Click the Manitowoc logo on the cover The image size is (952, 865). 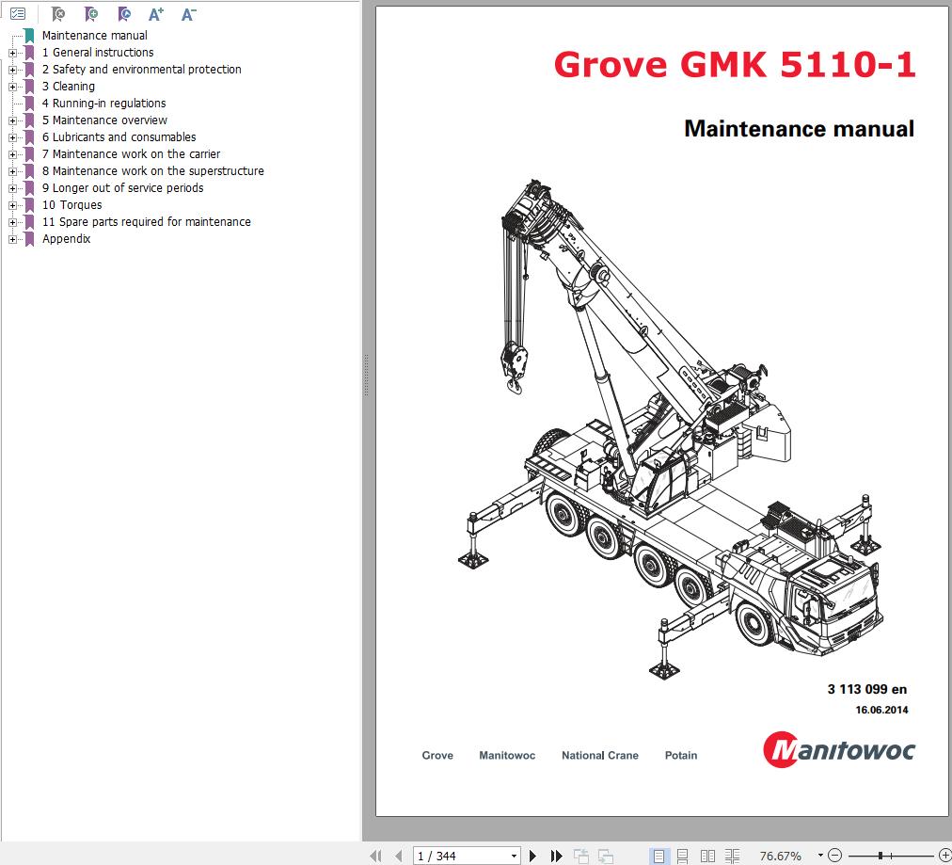(x=838, y=749)
